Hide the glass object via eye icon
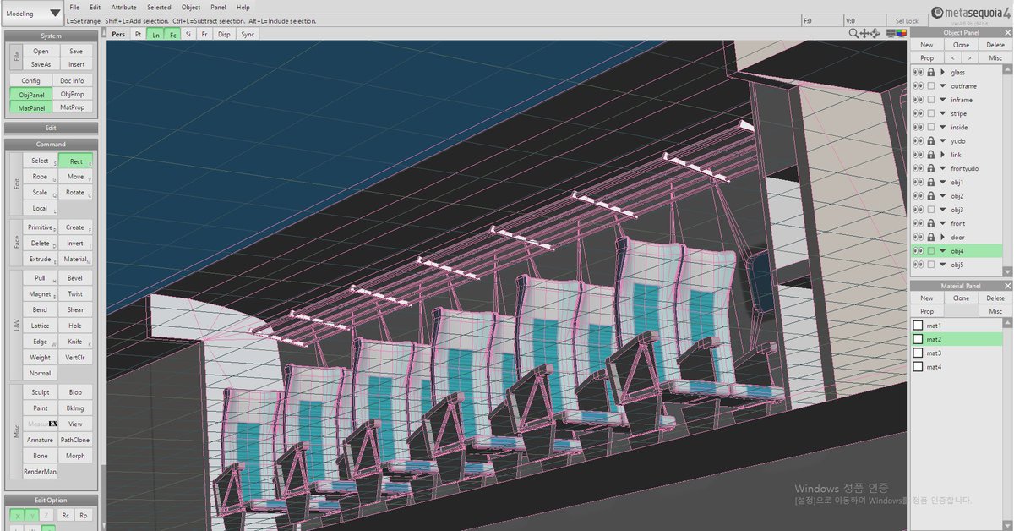 tap(918, 73)
